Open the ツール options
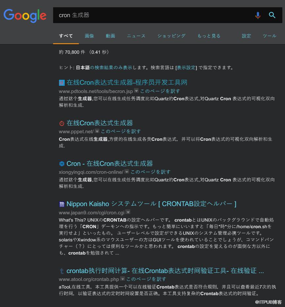The width and height of the screenshot is (285, 307). click(269, 36)
